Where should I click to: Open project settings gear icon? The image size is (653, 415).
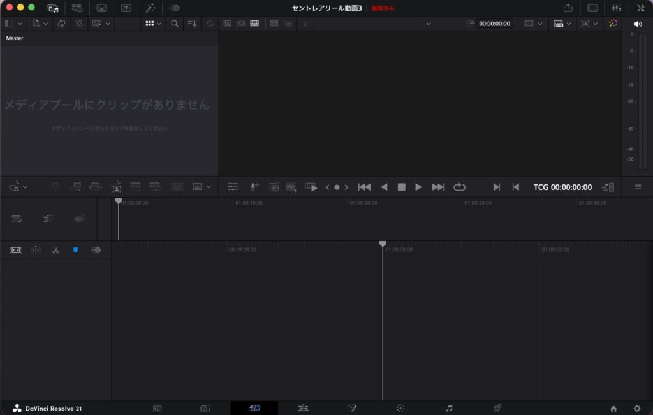[x=637, y=409]
